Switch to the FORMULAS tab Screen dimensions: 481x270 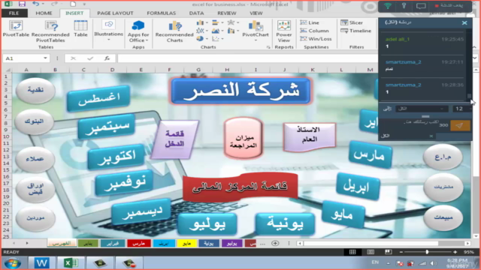click(x=162, y=13)
